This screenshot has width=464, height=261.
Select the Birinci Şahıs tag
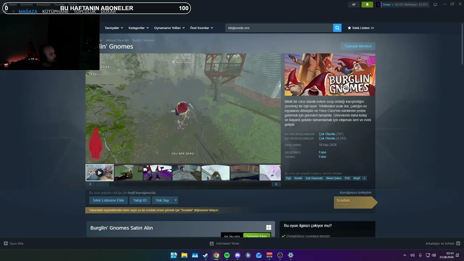pyautogui.click(x=333, y=178)
